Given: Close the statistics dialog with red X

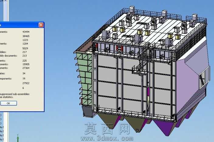Looking at the screenshot, I should [41, 25].
